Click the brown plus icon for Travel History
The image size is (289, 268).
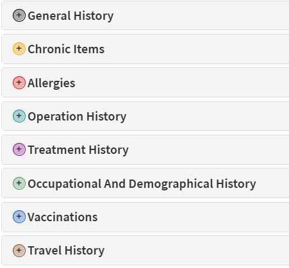(x=19, y=251)
